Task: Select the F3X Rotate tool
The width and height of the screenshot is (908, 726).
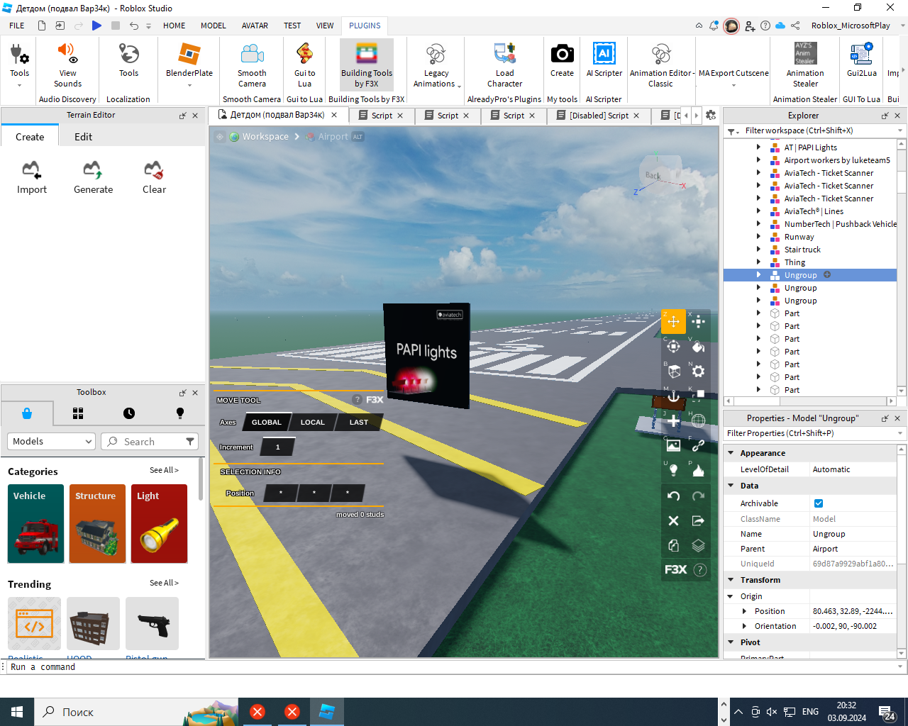Action: click(673, 346)
